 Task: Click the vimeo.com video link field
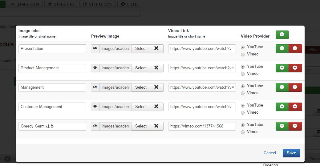[x=202, y=126]
